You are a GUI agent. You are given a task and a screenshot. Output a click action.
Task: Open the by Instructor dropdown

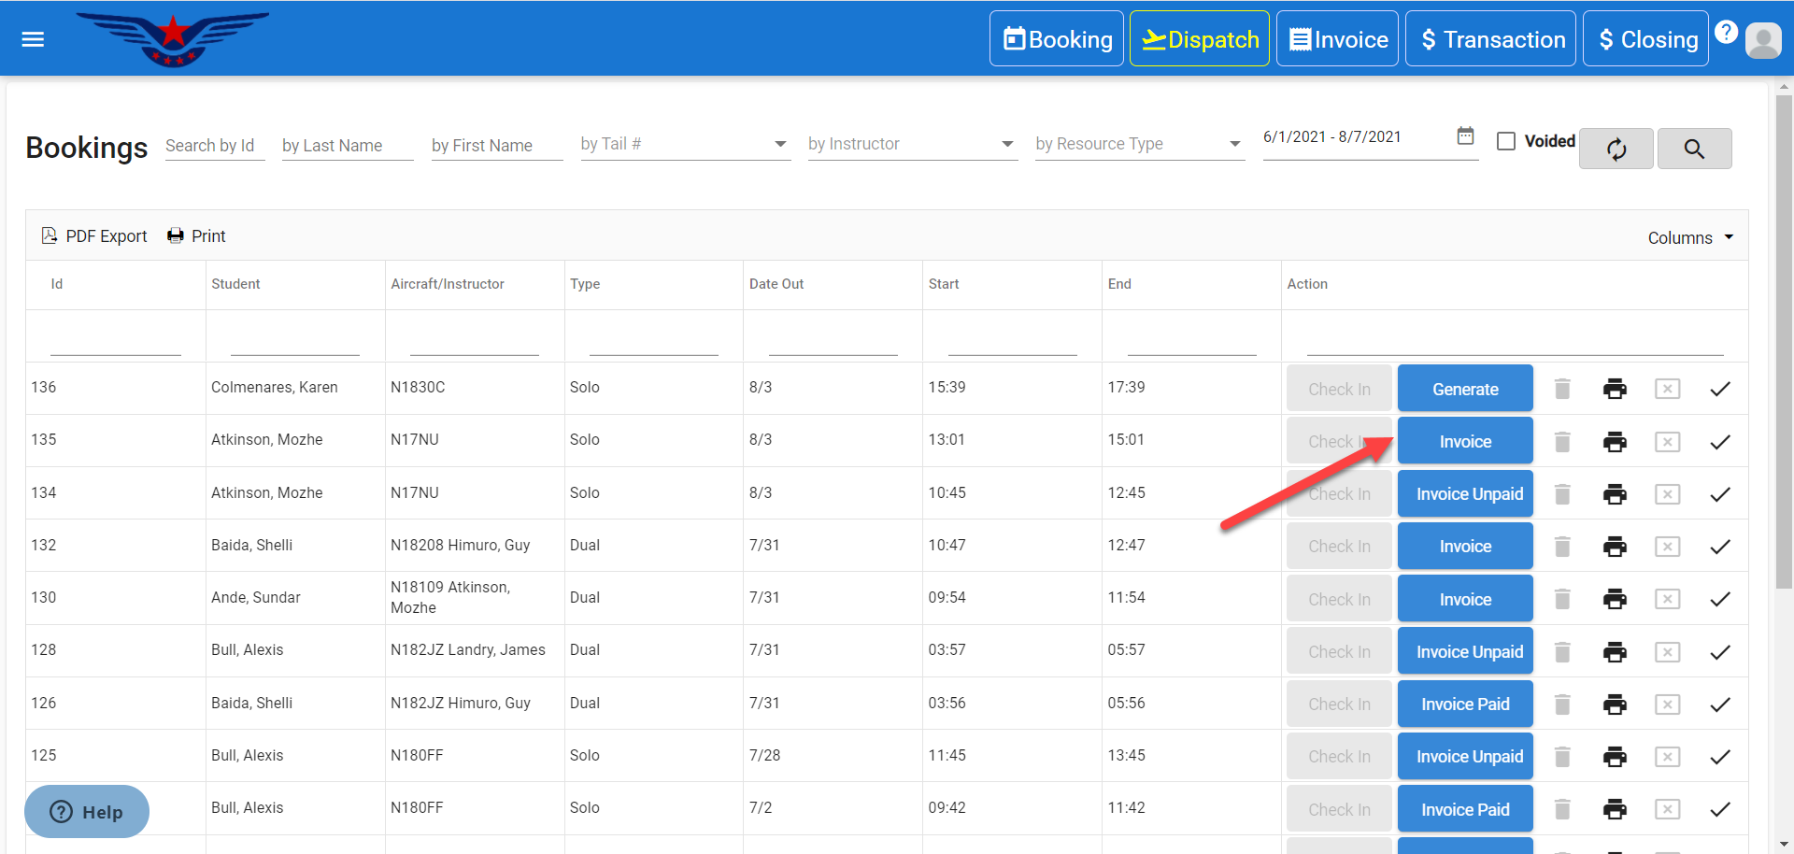[912, 144]
